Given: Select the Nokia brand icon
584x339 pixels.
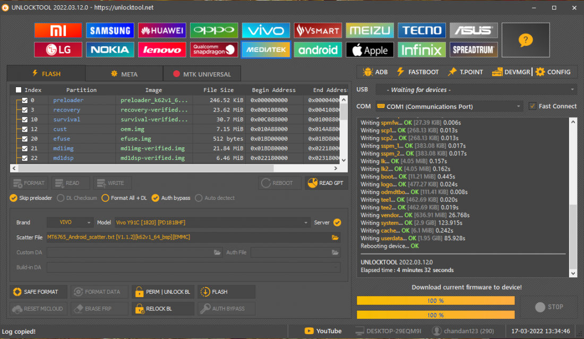Looking at the screenshot, I should point(110,49).
